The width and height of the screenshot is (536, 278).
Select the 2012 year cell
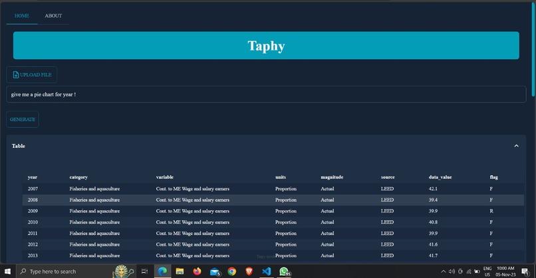[33, 245]
